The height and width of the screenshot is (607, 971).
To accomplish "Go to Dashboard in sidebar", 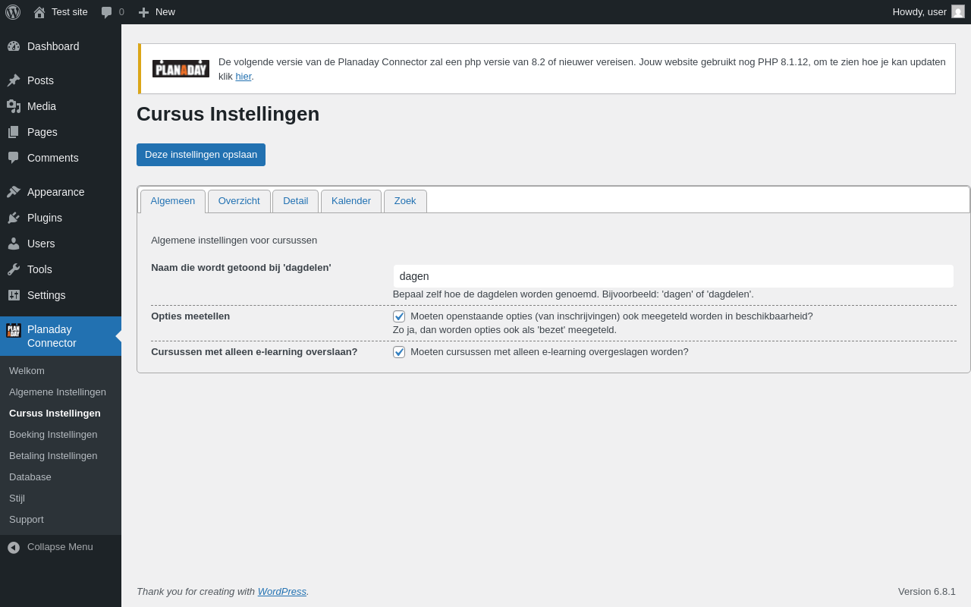I will pos(53,46).
